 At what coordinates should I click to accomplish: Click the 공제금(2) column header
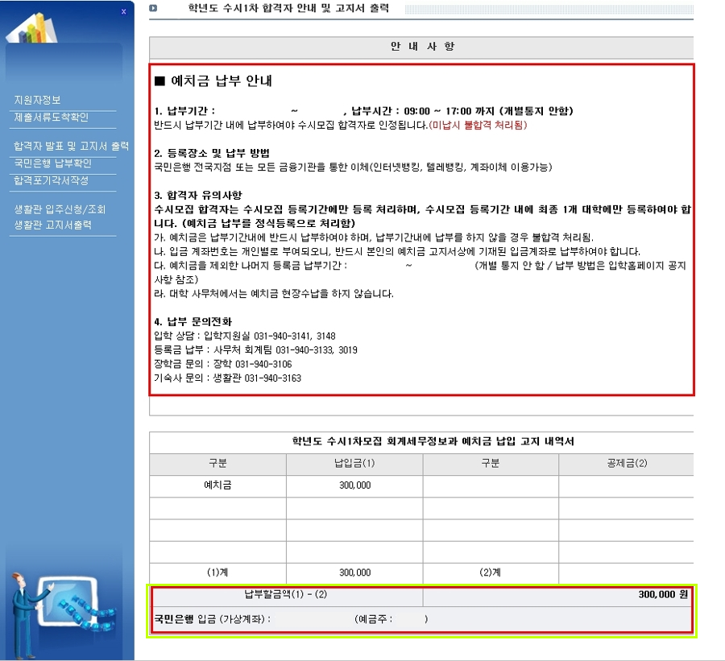pyautogui.click(x=626, y=464)
